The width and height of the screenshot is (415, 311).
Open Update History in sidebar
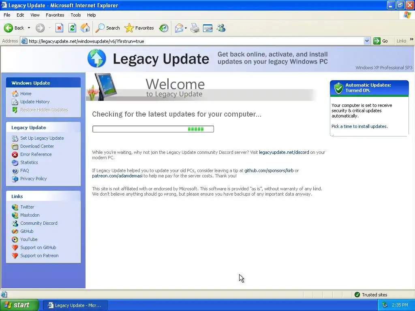pos(35,102)
